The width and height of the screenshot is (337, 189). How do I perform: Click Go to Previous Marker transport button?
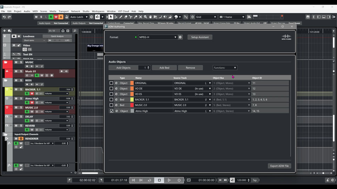pos(133,180)
